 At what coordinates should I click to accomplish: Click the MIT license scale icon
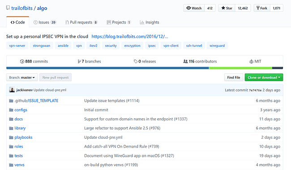pos(251,62)
